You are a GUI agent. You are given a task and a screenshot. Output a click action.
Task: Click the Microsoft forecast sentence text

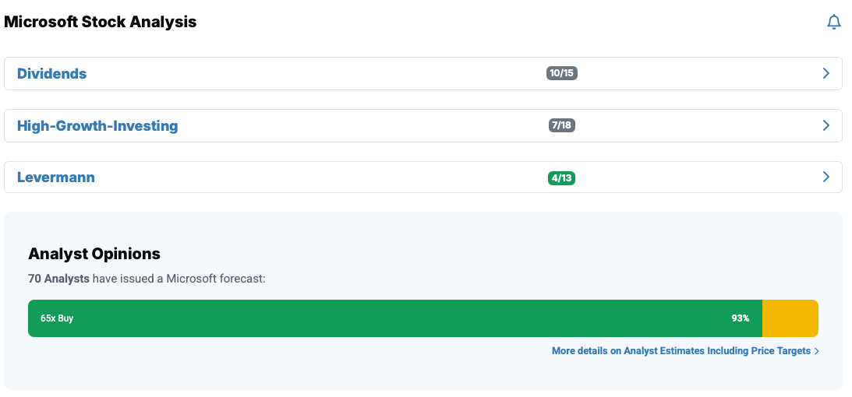(x=179, y=278)
